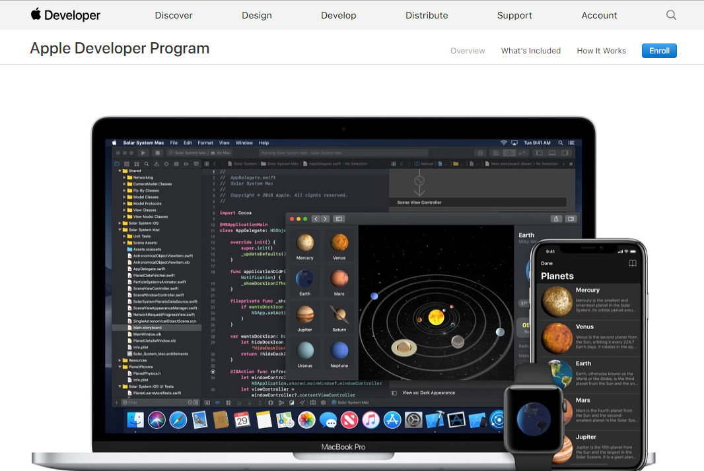Open the Support navigation item
Screen dimensions: 704x471
point(514,15)
